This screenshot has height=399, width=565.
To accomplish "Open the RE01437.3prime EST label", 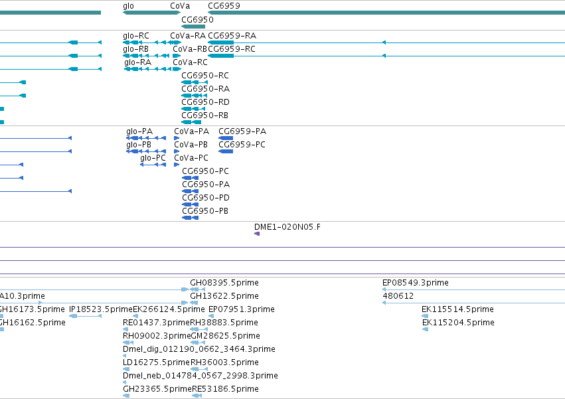I will (x=156, y=323).
